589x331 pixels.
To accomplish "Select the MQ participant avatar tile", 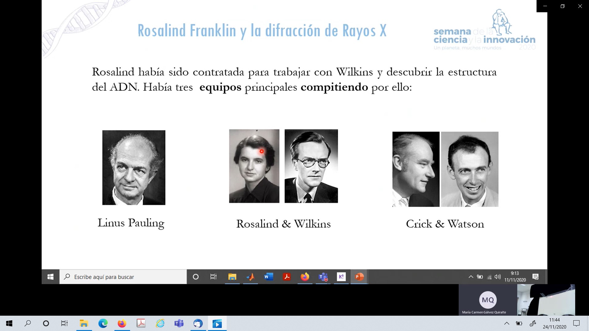I will [488, 300].
